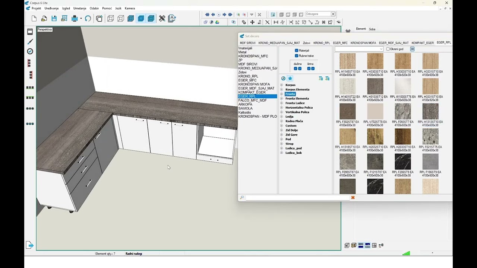The height and width of the screenshot is (268, 477).
Task: Toggle the Okreni god checkbox
Action: tap(388, 49)
